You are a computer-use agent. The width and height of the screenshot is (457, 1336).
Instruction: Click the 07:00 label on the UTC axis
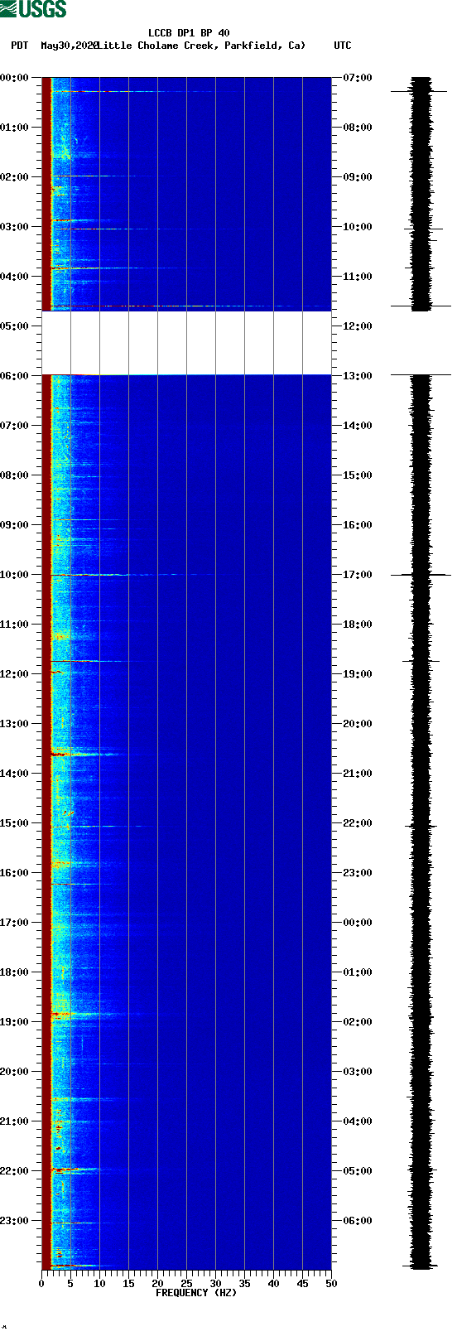(358, 78)
